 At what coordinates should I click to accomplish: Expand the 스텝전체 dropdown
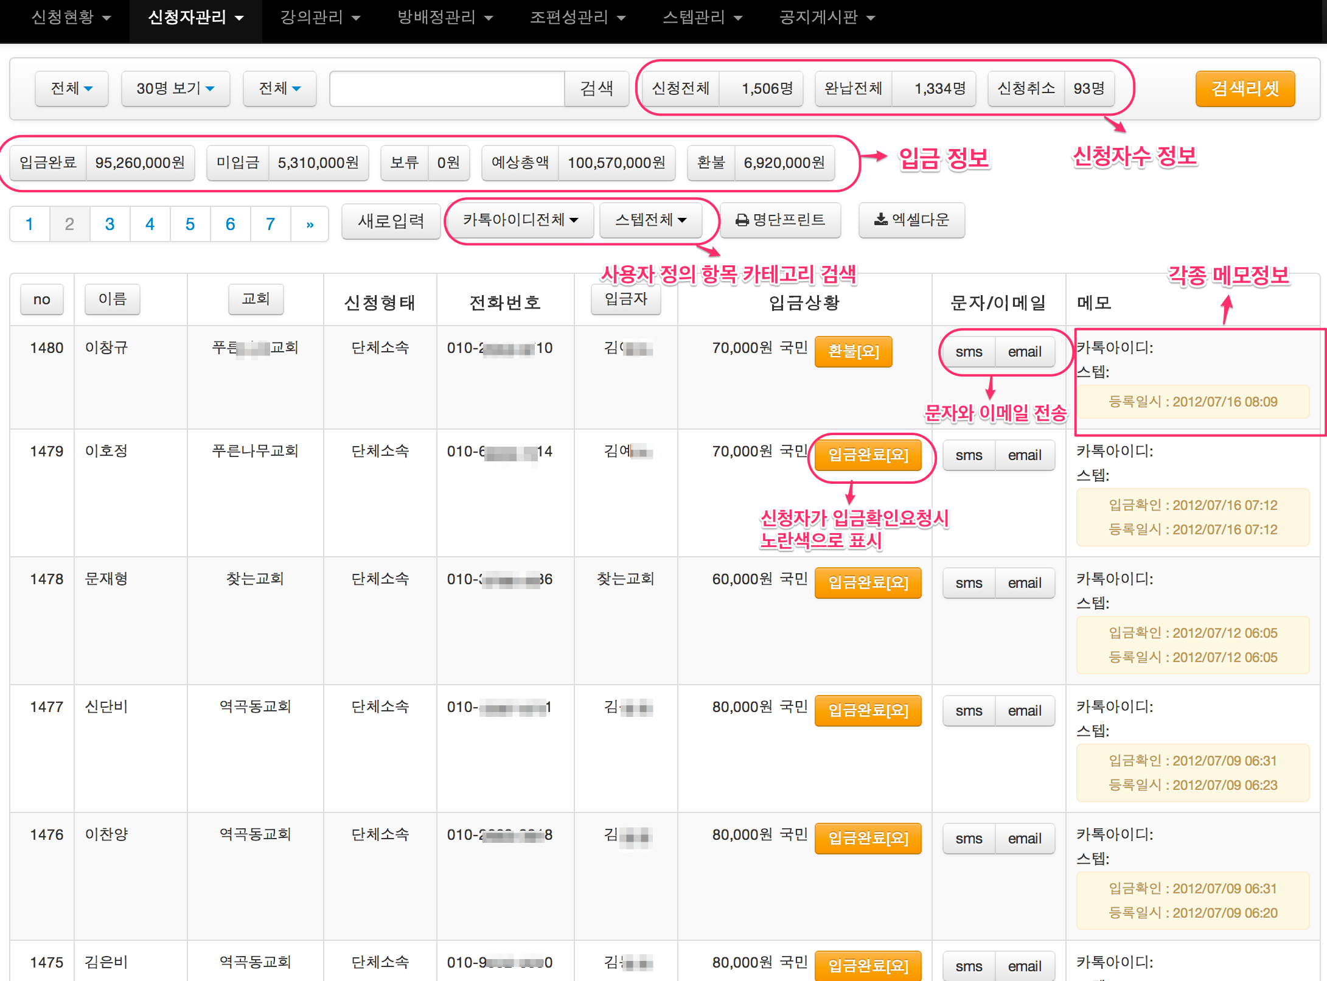tap(650, 220)
